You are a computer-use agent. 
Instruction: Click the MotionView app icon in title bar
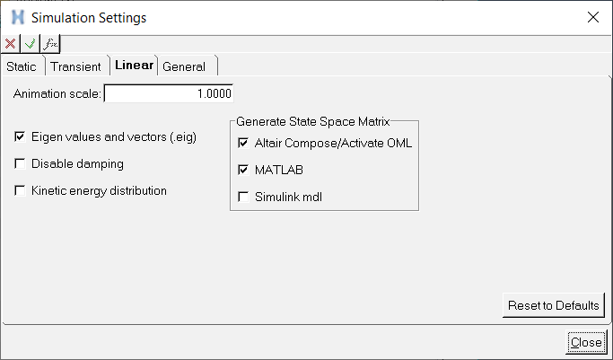click(x=18, y=18)
